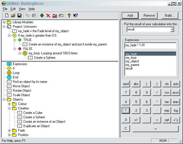
Task: Select 'Create an instance of an Object' item
Action: 44,122
